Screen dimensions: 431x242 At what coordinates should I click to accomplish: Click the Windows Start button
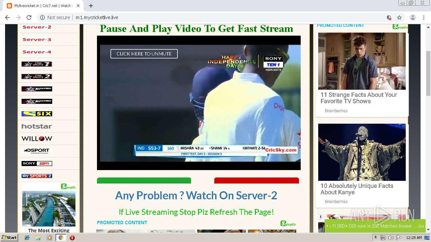9,238
